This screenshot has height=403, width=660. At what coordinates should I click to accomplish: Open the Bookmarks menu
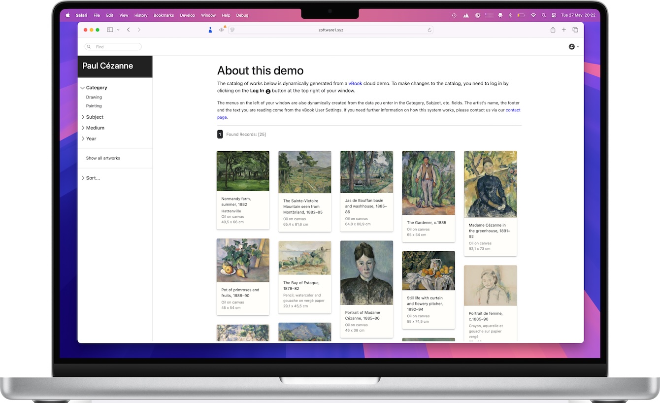pos(164,15)
